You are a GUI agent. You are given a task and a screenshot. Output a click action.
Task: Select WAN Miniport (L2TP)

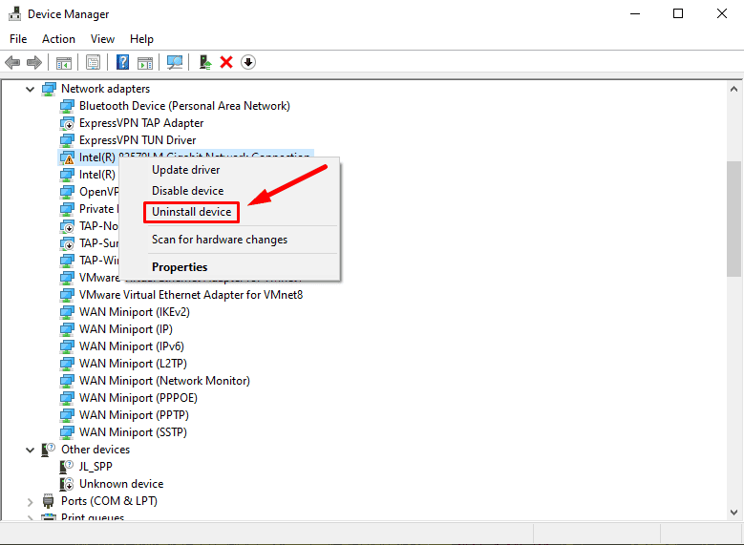(x=133, y=364)
